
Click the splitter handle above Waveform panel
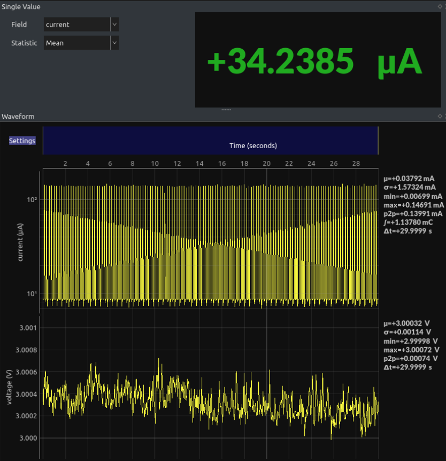click(x=226, y=110)
